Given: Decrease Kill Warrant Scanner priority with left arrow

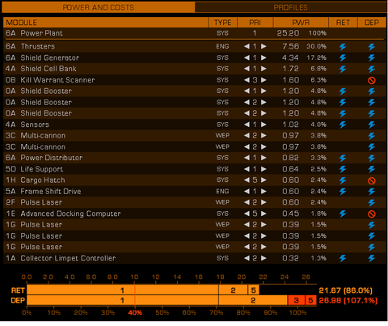Looking at the screenshot, I should 247,80.
